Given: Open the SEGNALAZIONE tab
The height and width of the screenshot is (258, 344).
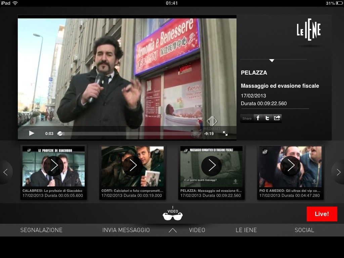Looking at the screenshot, I should point(41,230).
